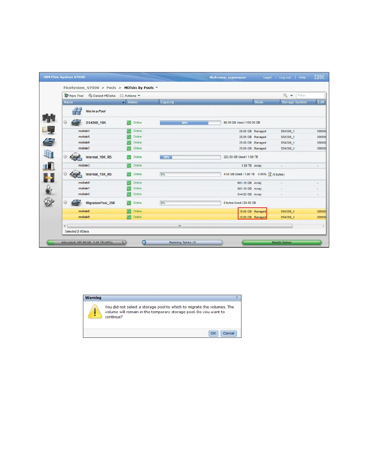This screenshot has width=368, height=476.
Task: Click Cancel in the Warning dialog
Action: (x=229, y=333)
